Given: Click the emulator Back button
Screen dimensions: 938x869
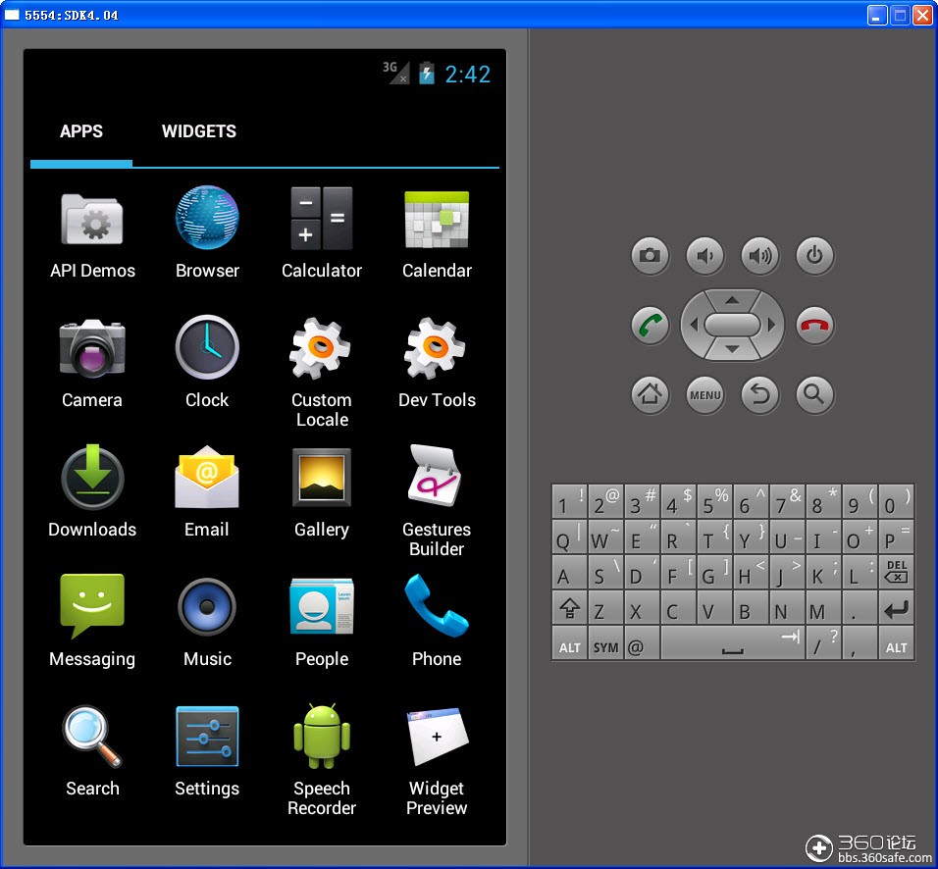Looking at the screenshot, I should [759, 394].
